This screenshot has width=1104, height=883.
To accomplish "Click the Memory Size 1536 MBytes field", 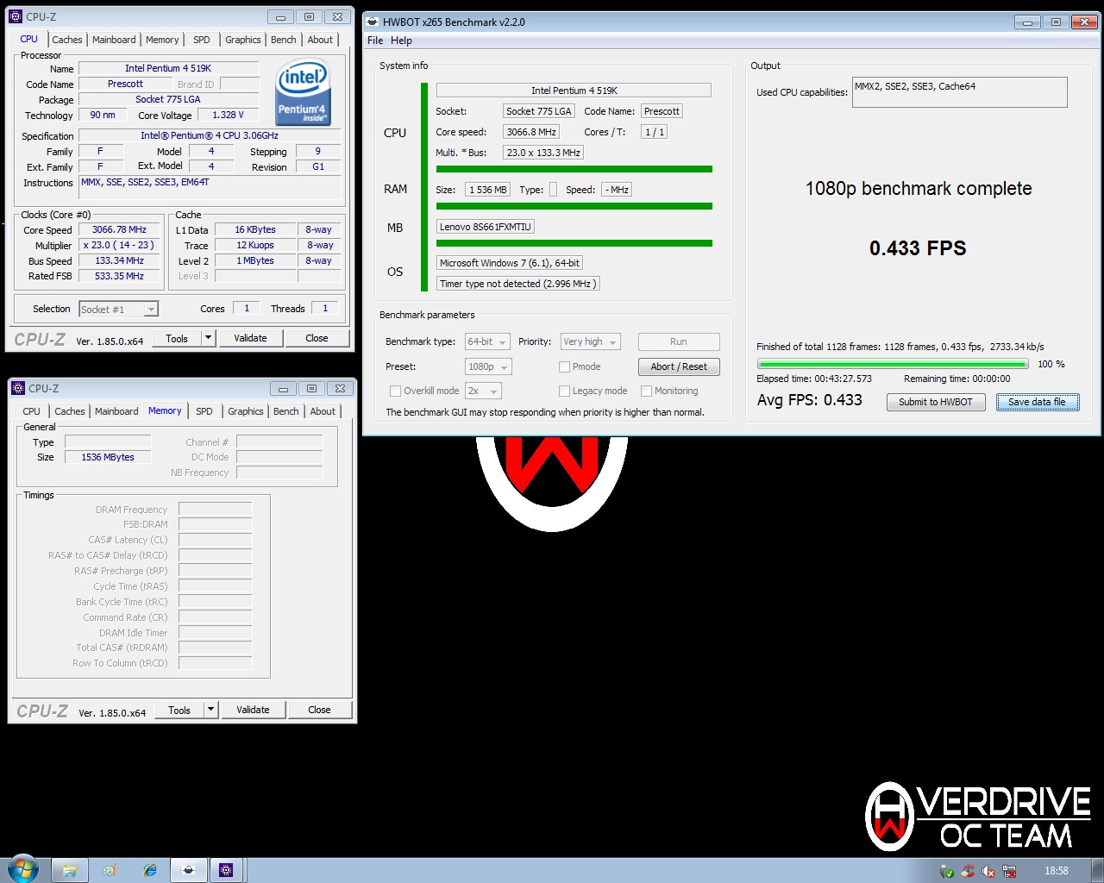I will 108,457.
